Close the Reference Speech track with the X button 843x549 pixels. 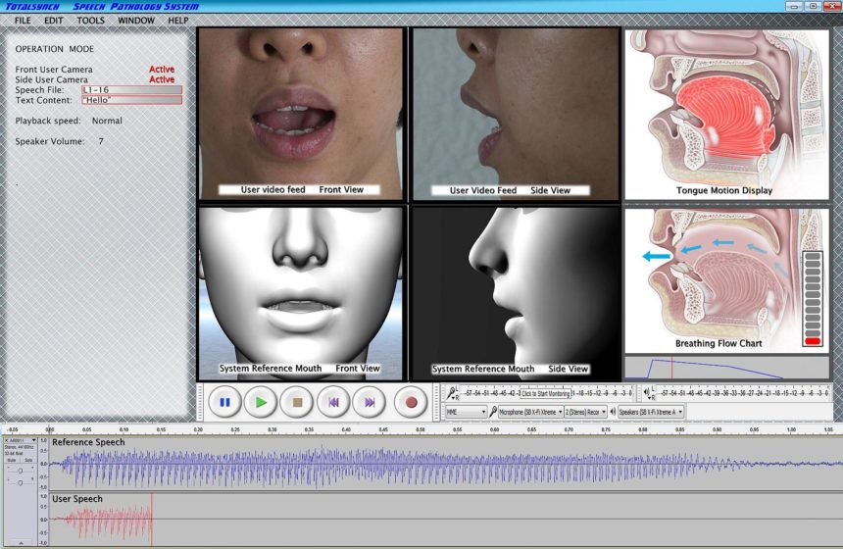click(x=7, y=440)
